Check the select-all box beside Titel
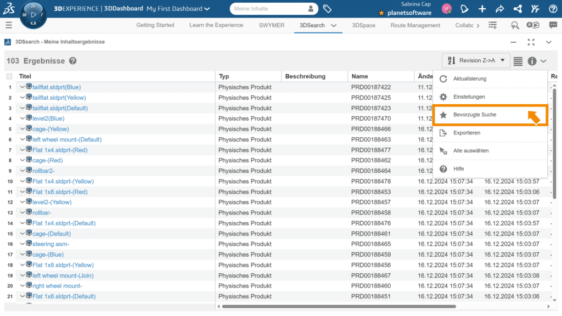This screenshot has width=562, height=316. pos(9,76)
